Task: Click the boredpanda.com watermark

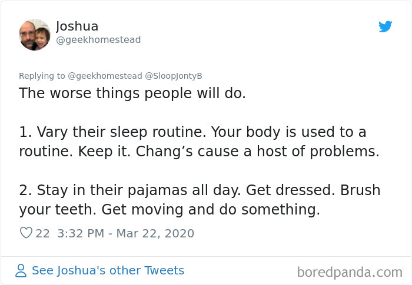Action: [x=350, y=272]
